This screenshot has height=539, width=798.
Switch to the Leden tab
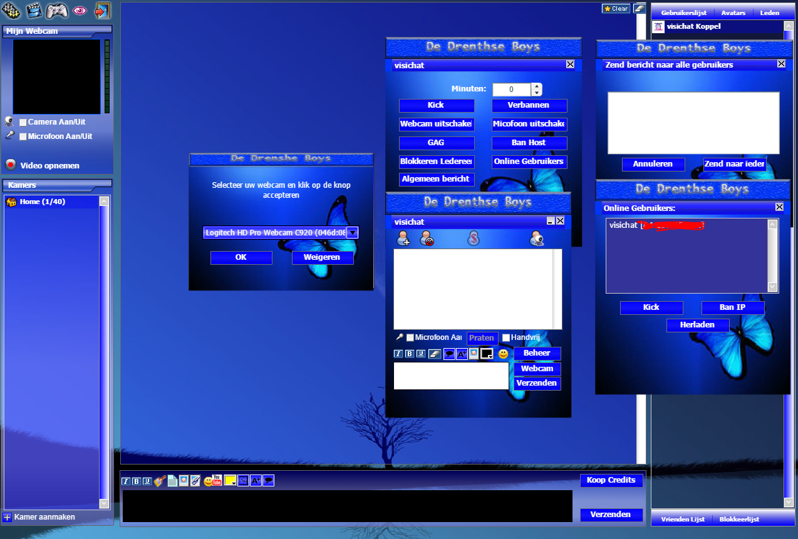(770, 13)
